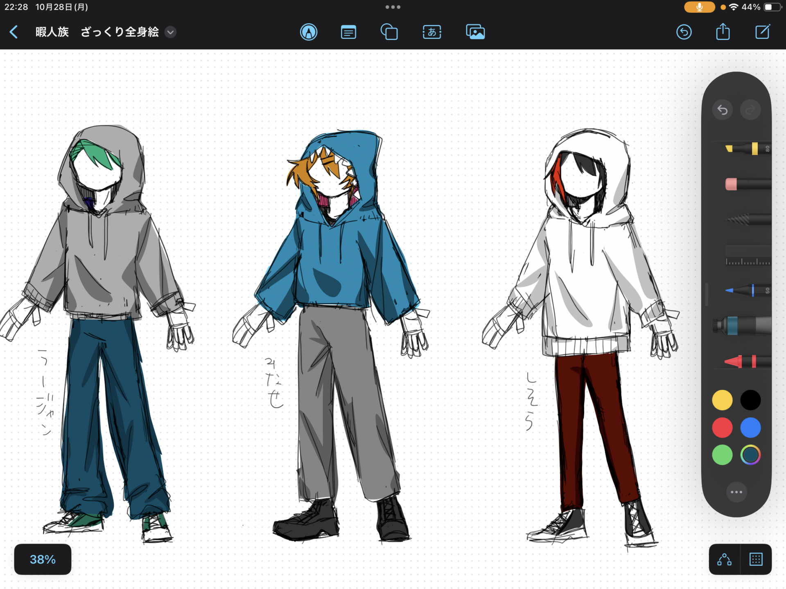
Task: Expand the board title dropdown chevron
Action: pyautogui.click(x=170, y=32)
